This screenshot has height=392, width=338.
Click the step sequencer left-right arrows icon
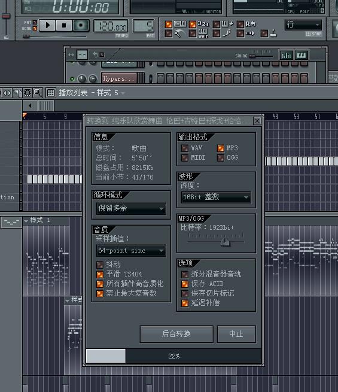(71, 54)
